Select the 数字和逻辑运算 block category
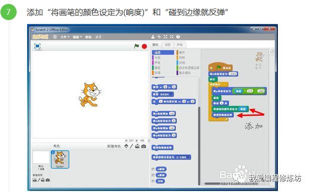The image size is (311, 192). click(188, 68)
